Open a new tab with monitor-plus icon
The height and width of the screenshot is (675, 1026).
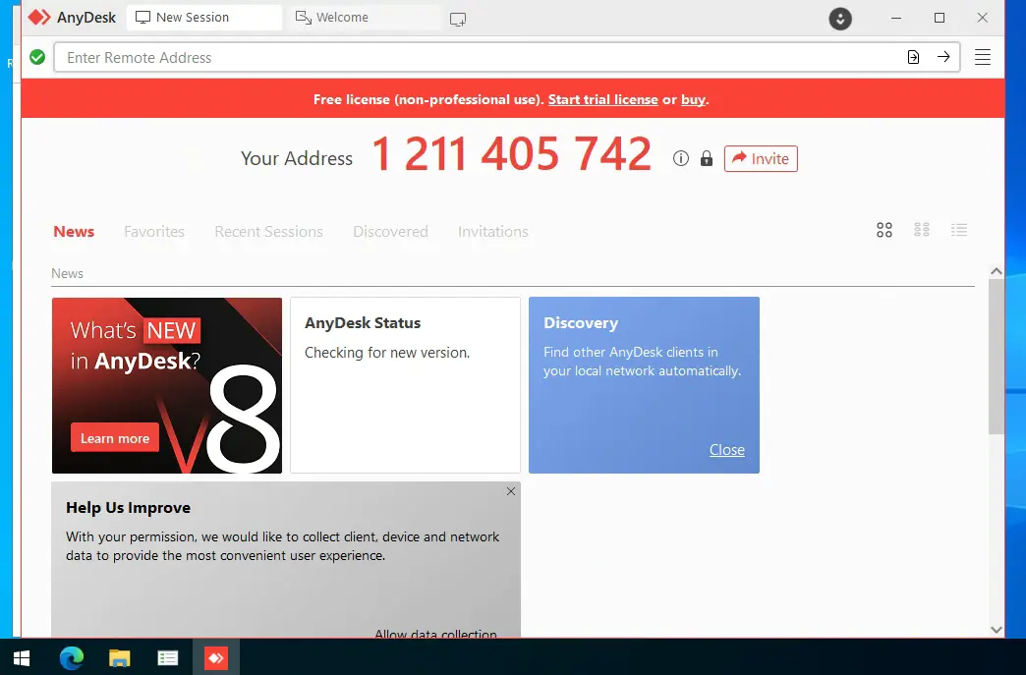458,19
